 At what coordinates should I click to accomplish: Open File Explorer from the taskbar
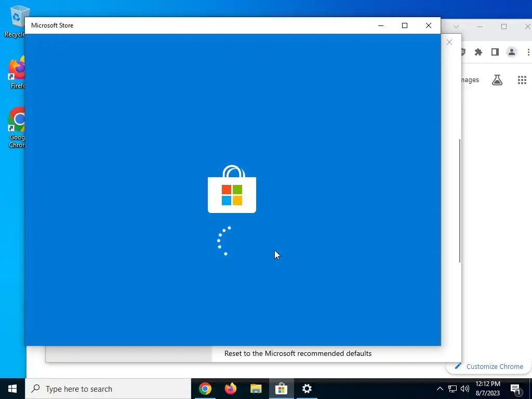point(256,389)
